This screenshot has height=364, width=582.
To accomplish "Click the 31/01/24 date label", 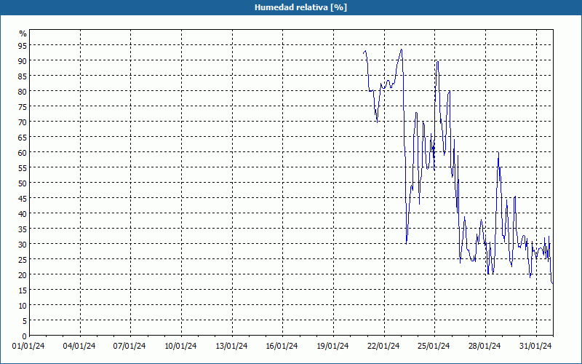I will point(535,347).
